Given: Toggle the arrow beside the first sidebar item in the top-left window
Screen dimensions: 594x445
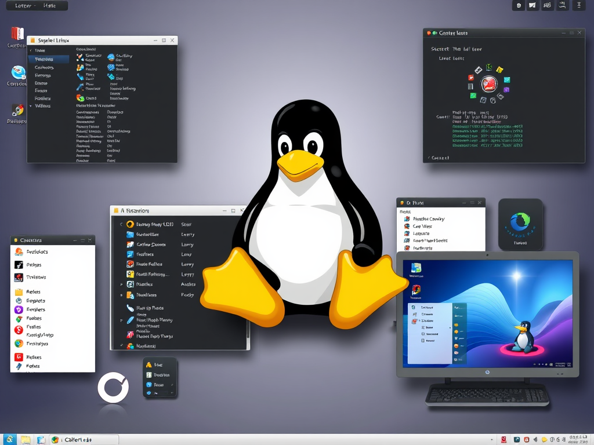Looking at the screenshot, I should 31,50.
